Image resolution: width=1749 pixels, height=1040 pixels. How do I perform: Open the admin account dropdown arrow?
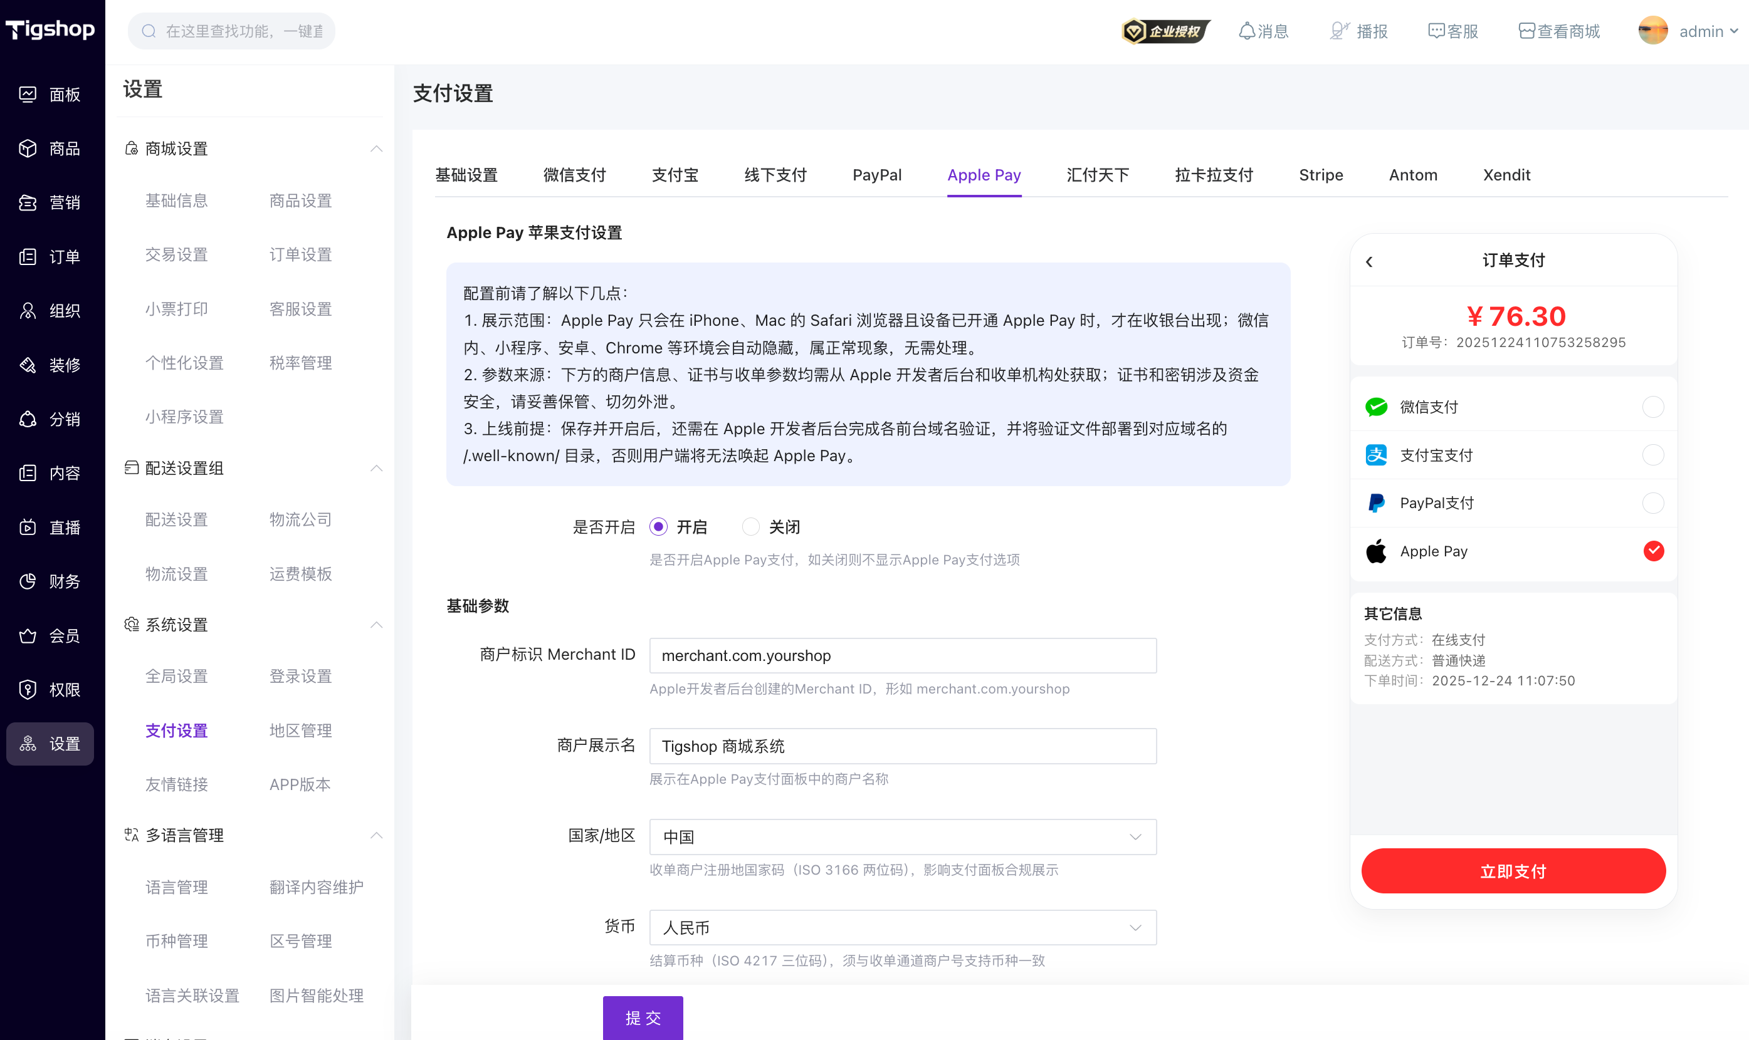coord(1733,31)
